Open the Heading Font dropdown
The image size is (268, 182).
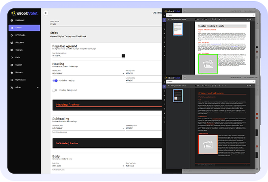[x=87, y=73]
